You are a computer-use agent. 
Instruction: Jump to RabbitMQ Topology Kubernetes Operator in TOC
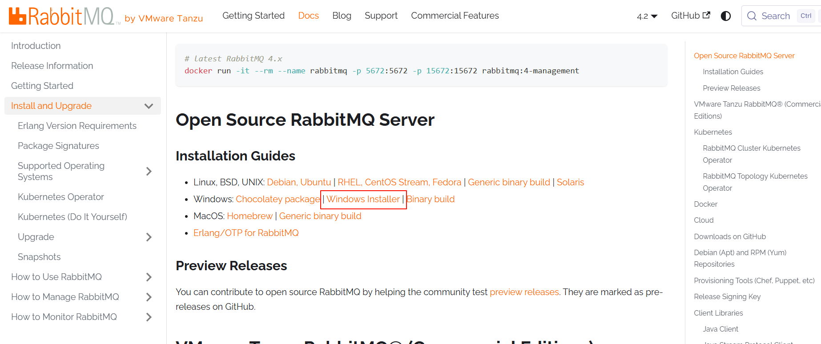click(x=755, y=182)
